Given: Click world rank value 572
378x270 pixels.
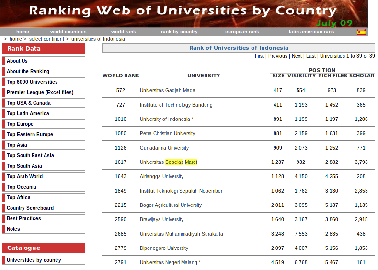Looking at the screenshot, I should (x=121, y=91).
